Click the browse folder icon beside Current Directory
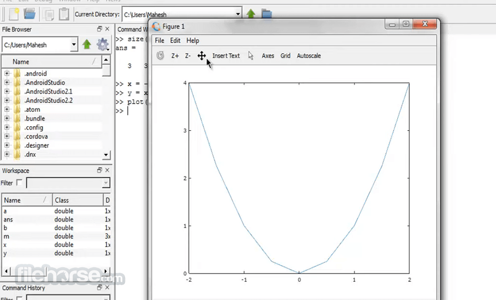The image size is (496, 300). click(x=267, y=14)
